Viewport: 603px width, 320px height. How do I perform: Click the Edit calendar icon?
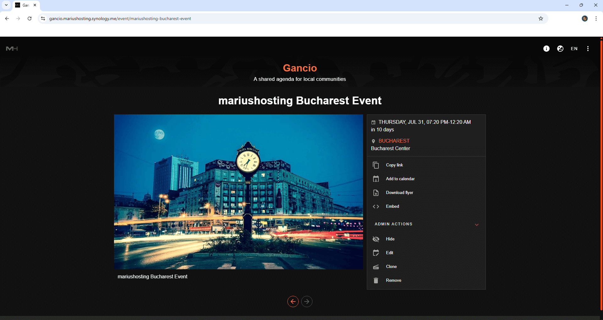point(376,253)
